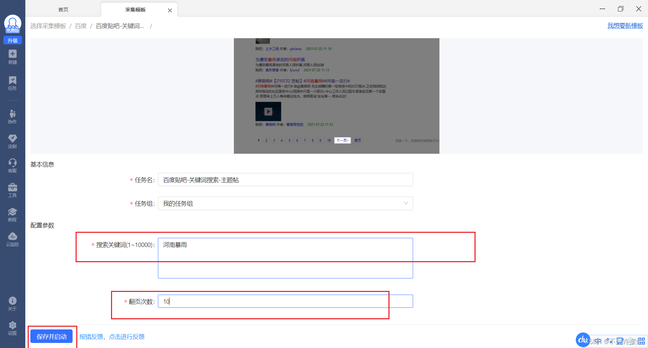Go to 百度 breadcrumb
Viewport: 648px width, 348px height.
coord(81,26)
